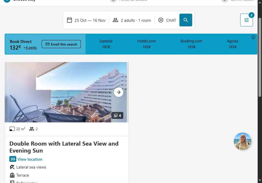Click the Lateral sea views feature text

coord(31,167)
